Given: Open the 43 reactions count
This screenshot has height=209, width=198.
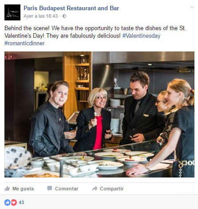Looking at the screenshot, I should tap(21, 202).
